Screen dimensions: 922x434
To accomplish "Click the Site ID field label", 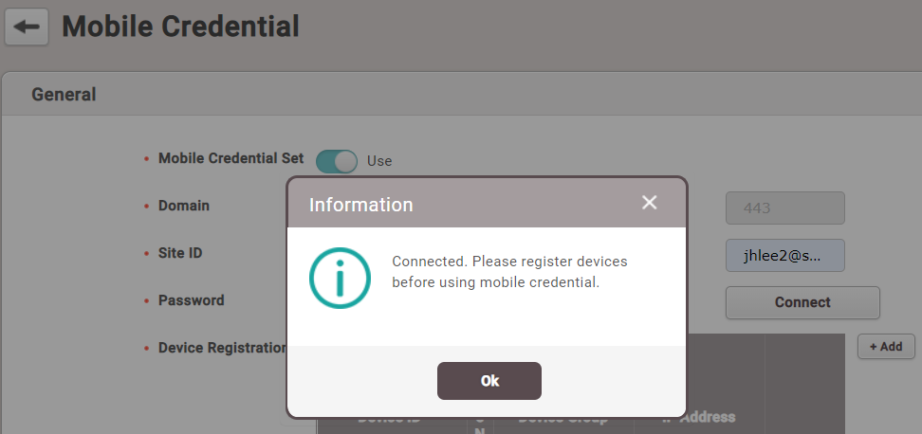I will 180,253.
